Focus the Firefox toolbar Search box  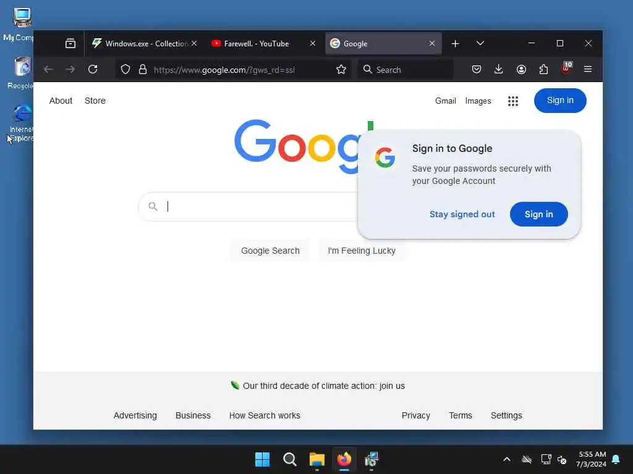click(x=406, y=70)
